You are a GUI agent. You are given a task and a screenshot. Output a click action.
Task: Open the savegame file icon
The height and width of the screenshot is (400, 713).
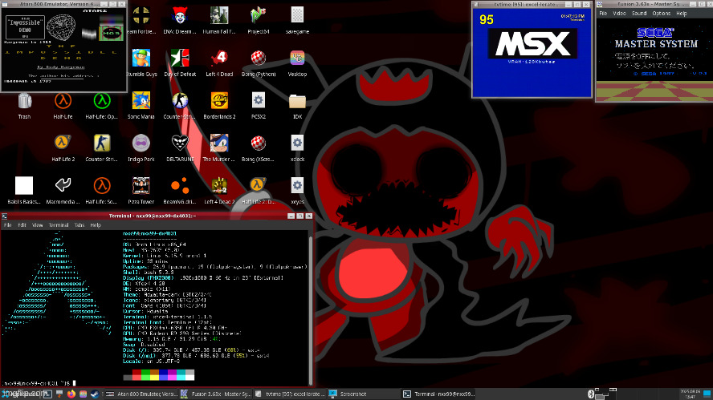tap(297, 15)
